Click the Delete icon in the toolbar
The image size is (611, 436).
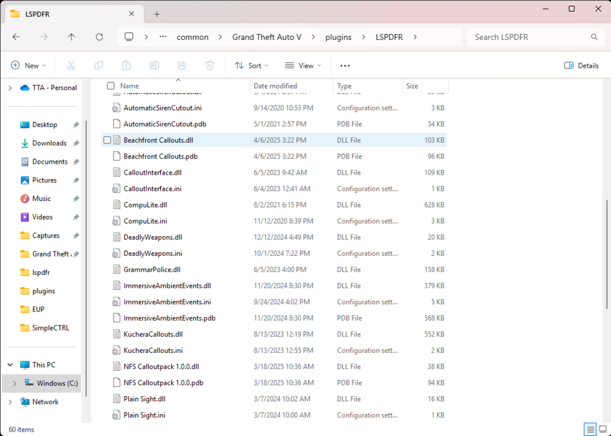(209, 65)
